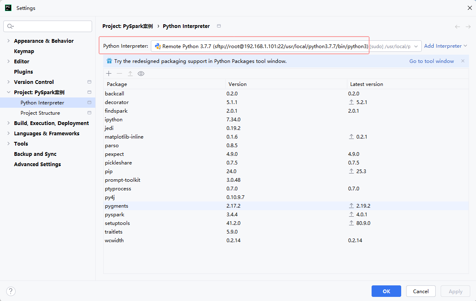Open the Python Interpreter dropdown
476x301 pixels.
tap(286, 46)
